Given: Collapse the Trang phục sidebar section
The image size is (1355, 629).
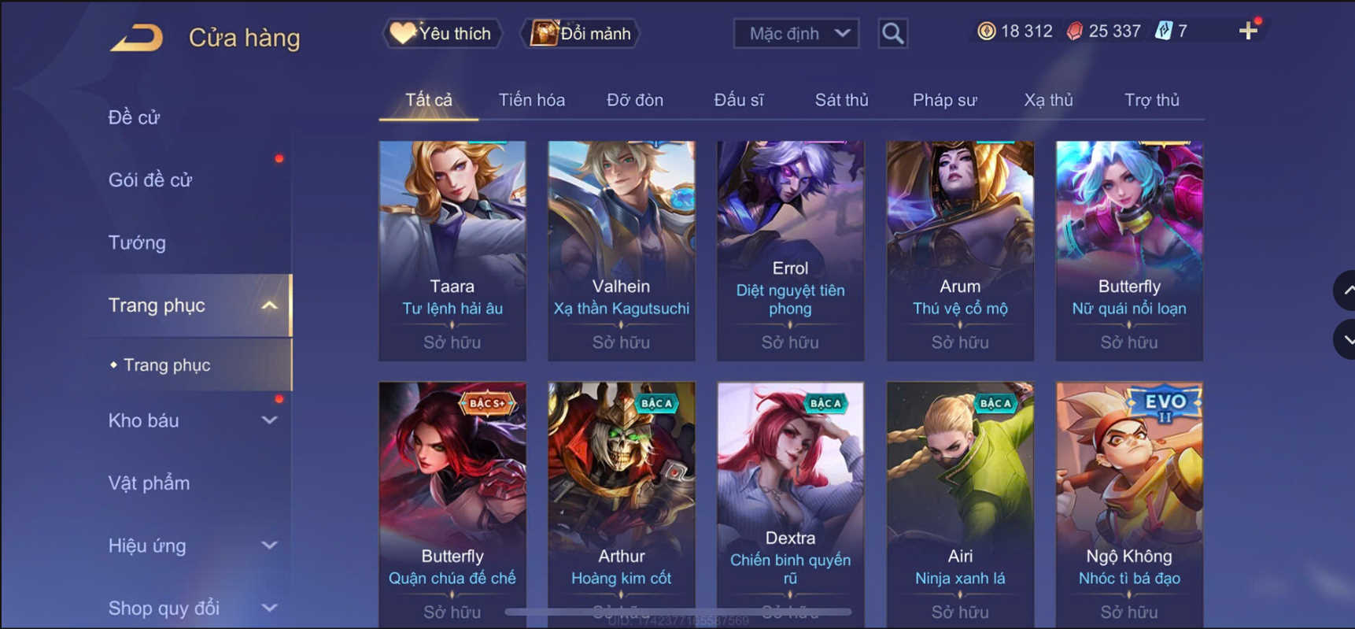Looking at the screenshot, I should pyautogui.click(x=269, y=305).
